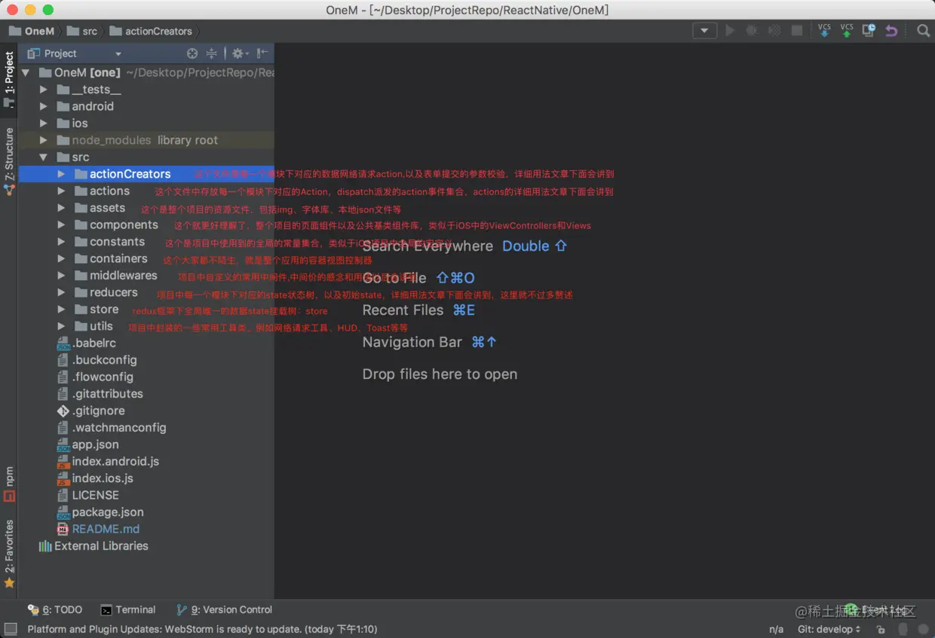
Task: Expand the ios folder arrow
Action: (44, 124)
